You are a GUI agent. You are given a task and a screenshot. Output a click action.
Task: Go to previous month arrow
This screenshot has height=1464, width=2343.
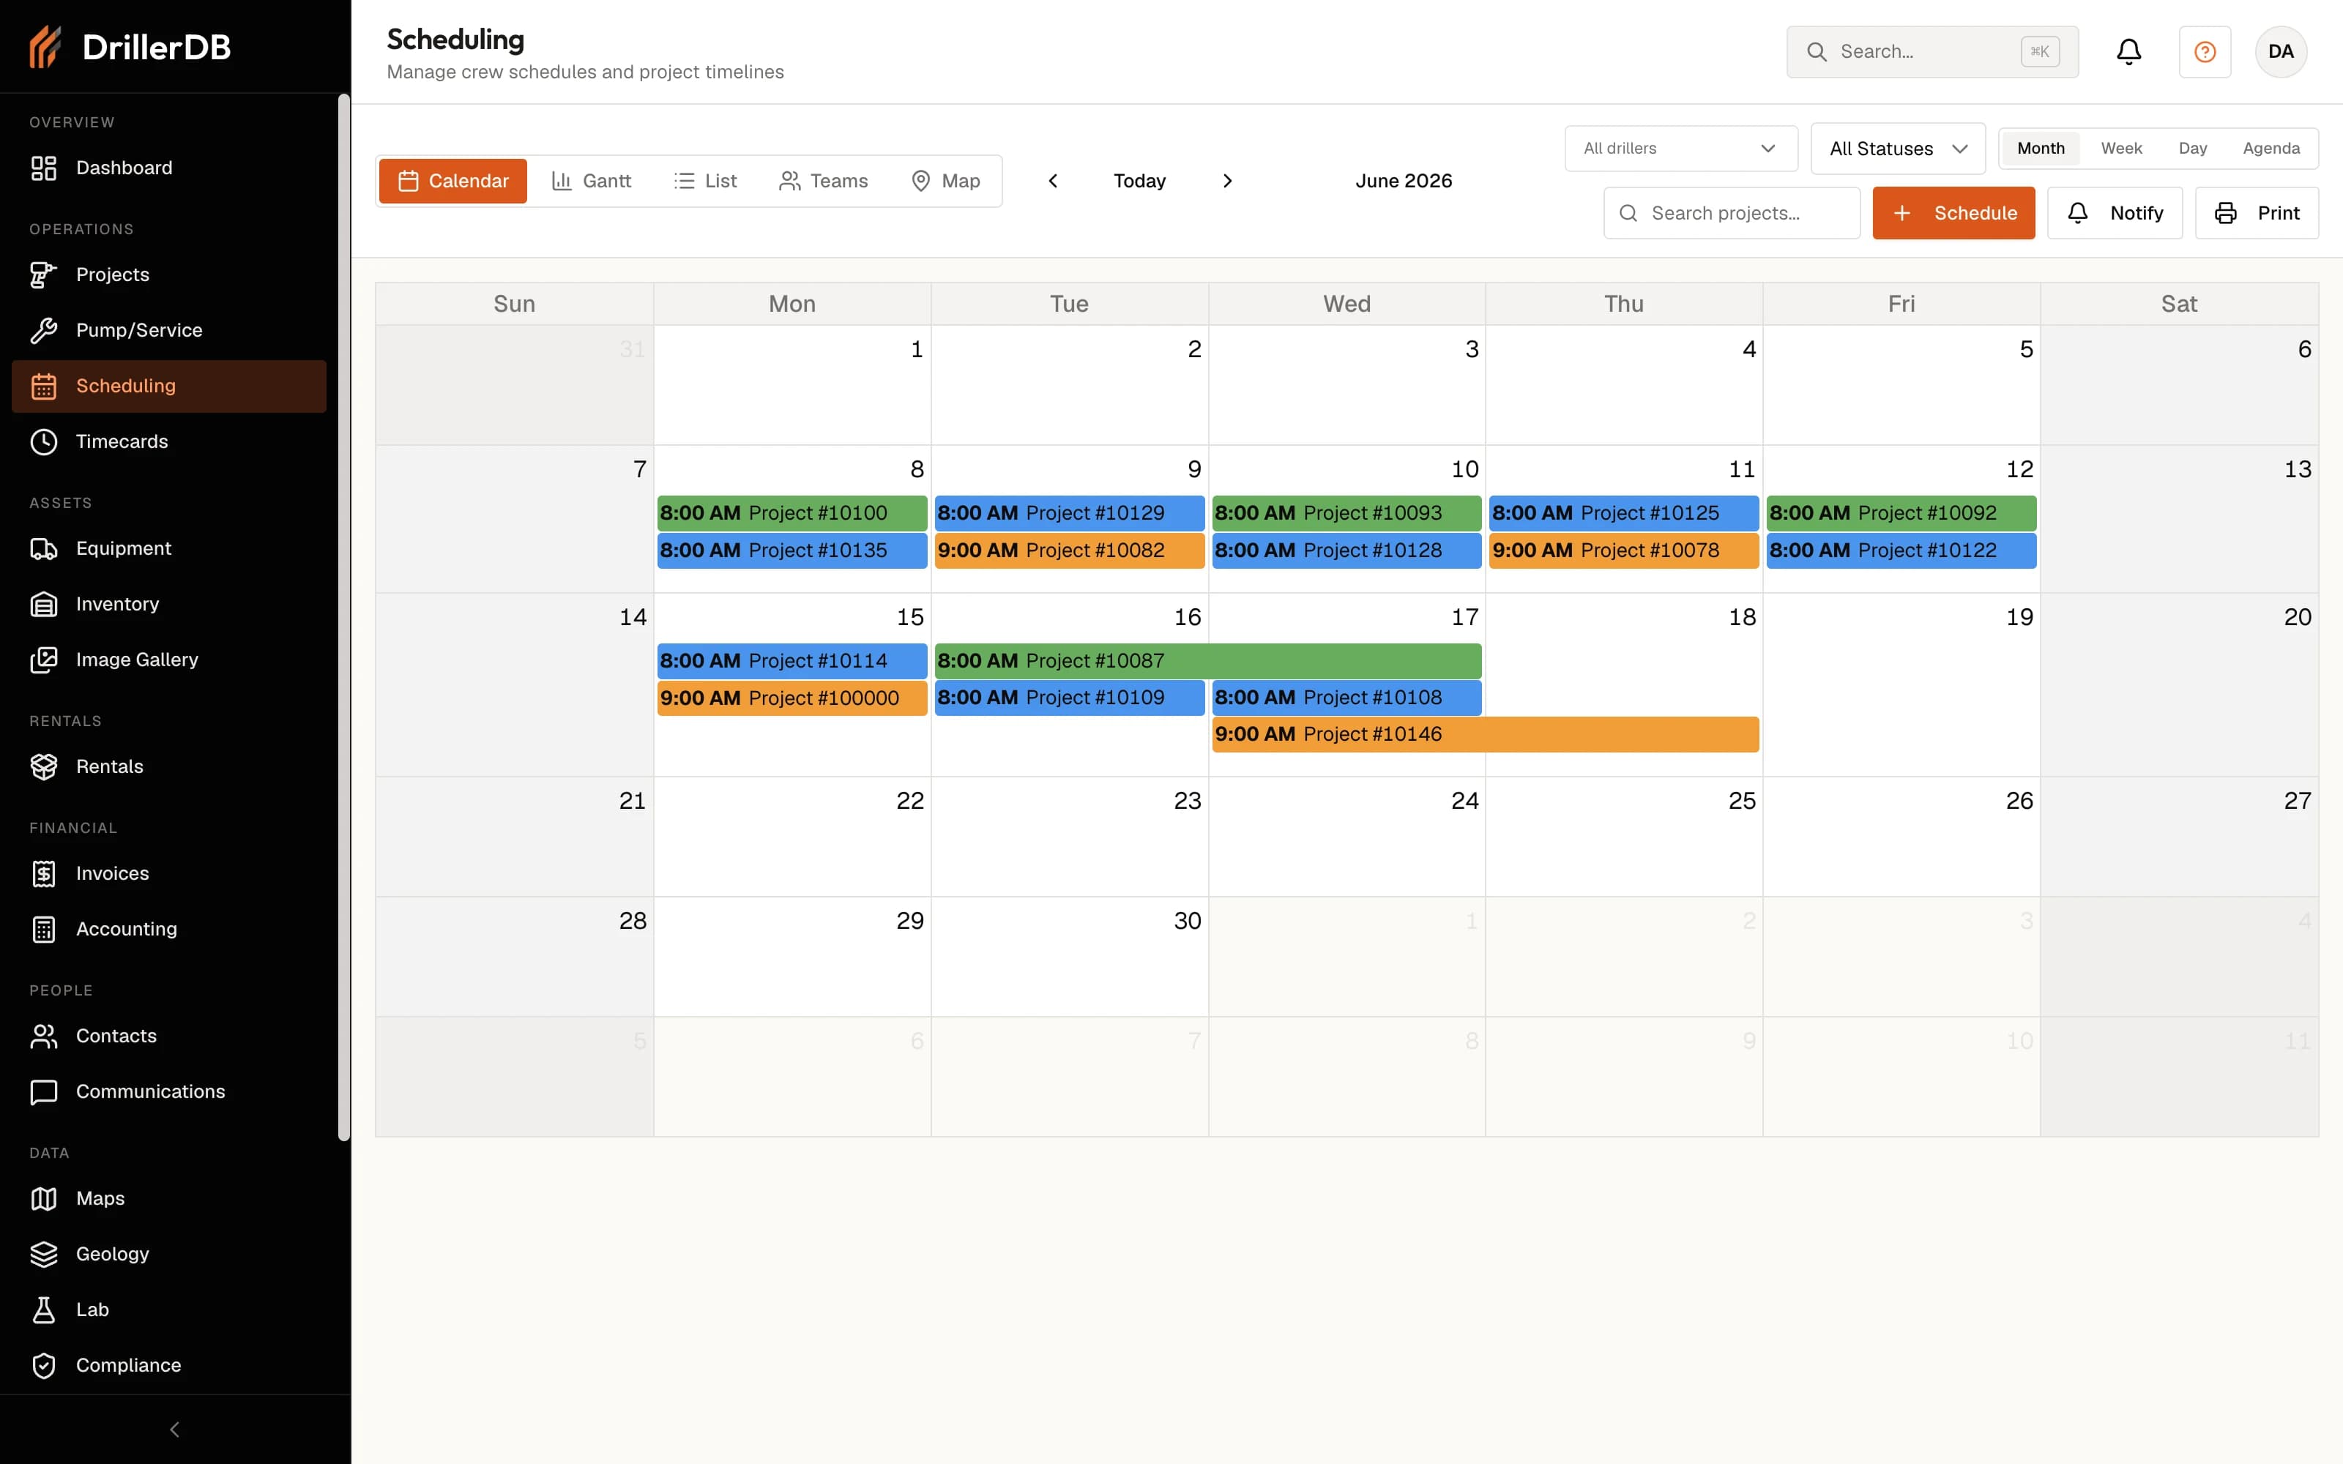click(1052, 181)
